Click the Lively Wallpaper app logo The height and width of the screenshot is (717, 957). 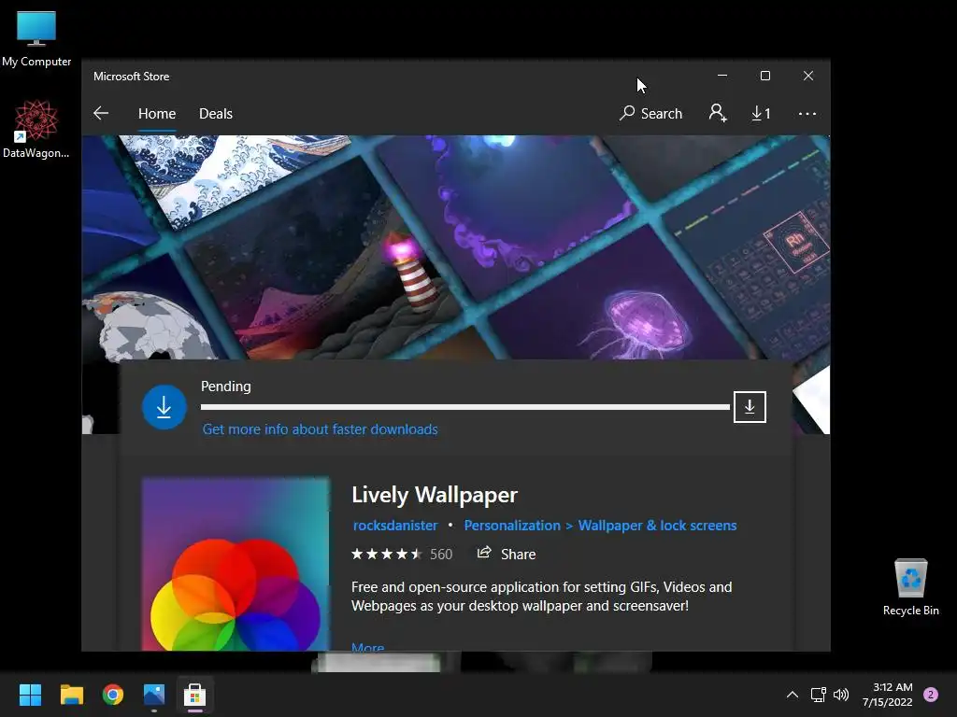[x=236, y=564]
